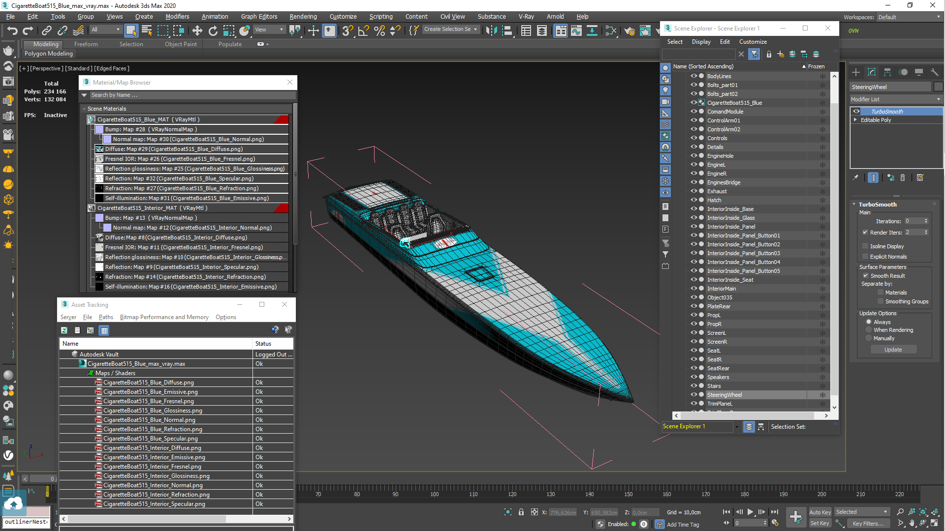Open the Workspaces Default dropdown

pos(910,17)
